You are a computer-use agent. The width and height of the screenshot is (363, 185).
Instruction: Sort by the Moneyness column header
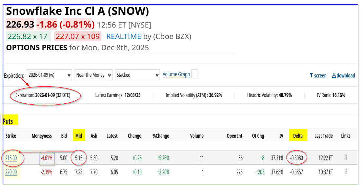point(42,136)
